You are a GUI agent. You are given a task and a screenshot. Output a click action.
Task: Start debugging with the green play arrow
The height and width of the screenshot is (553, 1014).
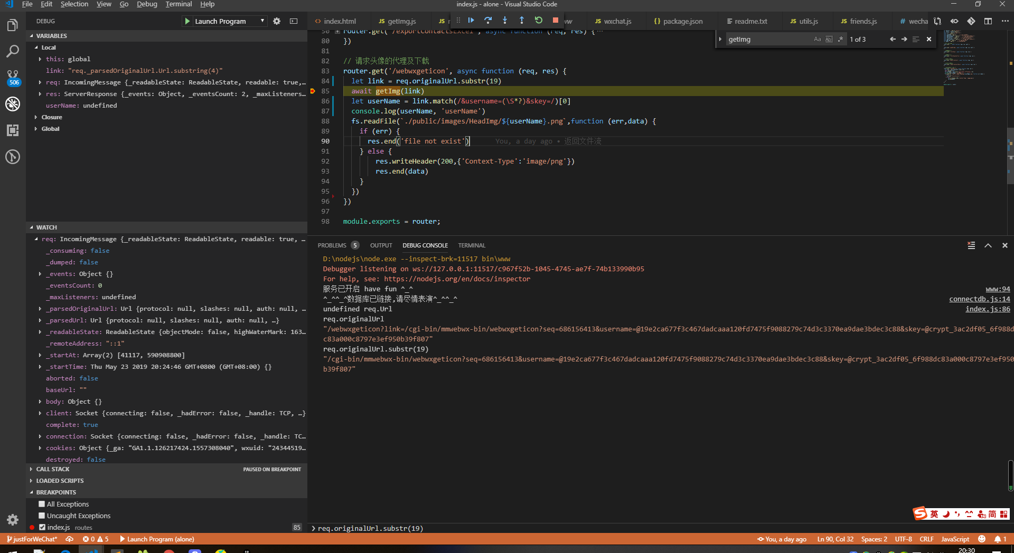tap(187, 21)
